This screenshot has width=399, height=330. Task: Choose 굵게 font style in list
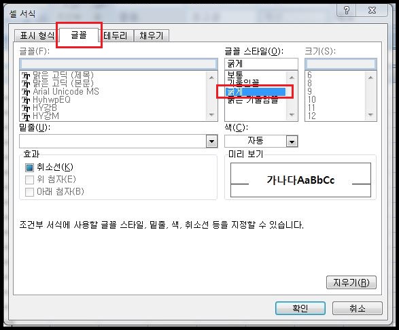click(x=255, y=92)
